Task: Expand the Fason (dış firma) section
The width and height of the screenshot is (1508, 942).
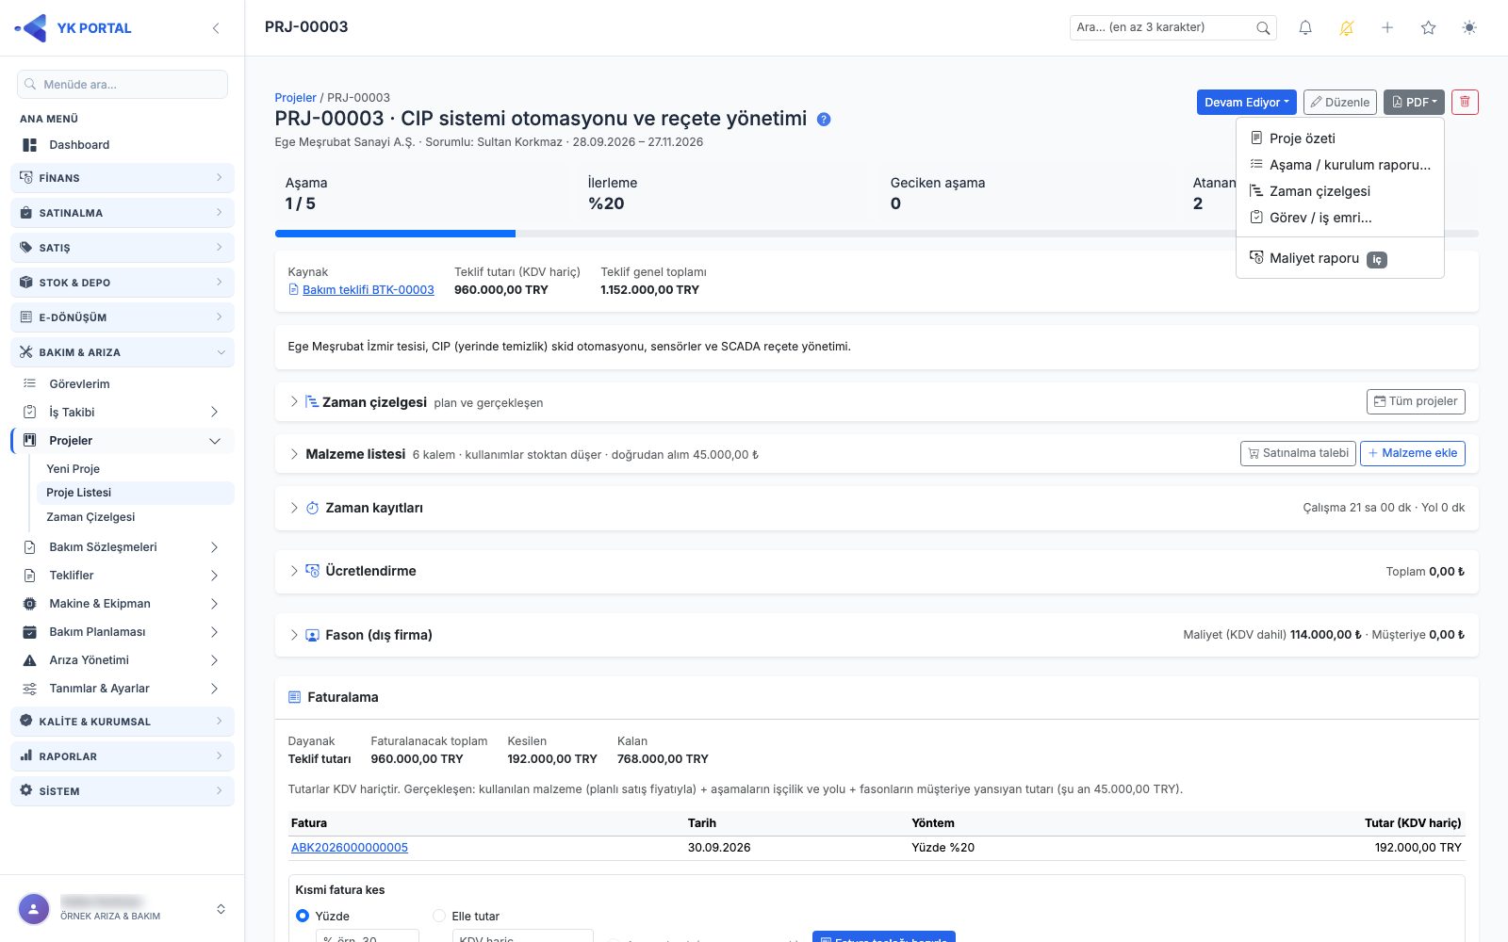Action: [x=294, y=635]
